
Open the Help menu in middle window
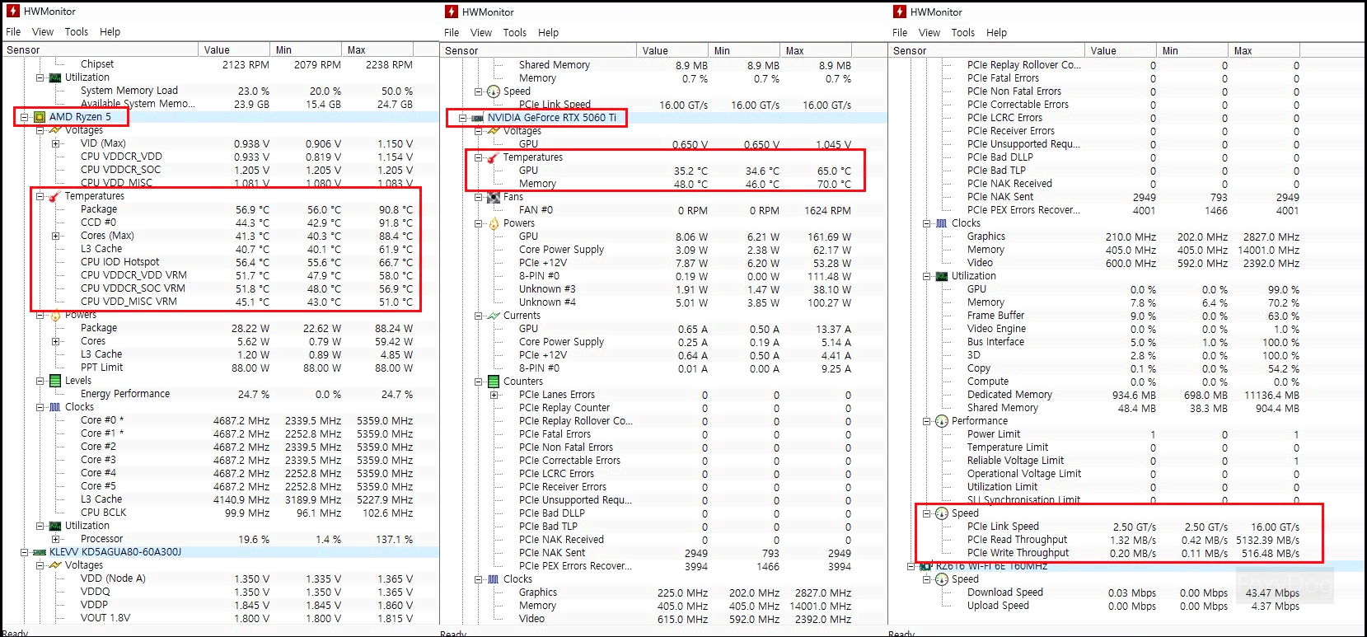pyautogui.click(x=549, y=33)
